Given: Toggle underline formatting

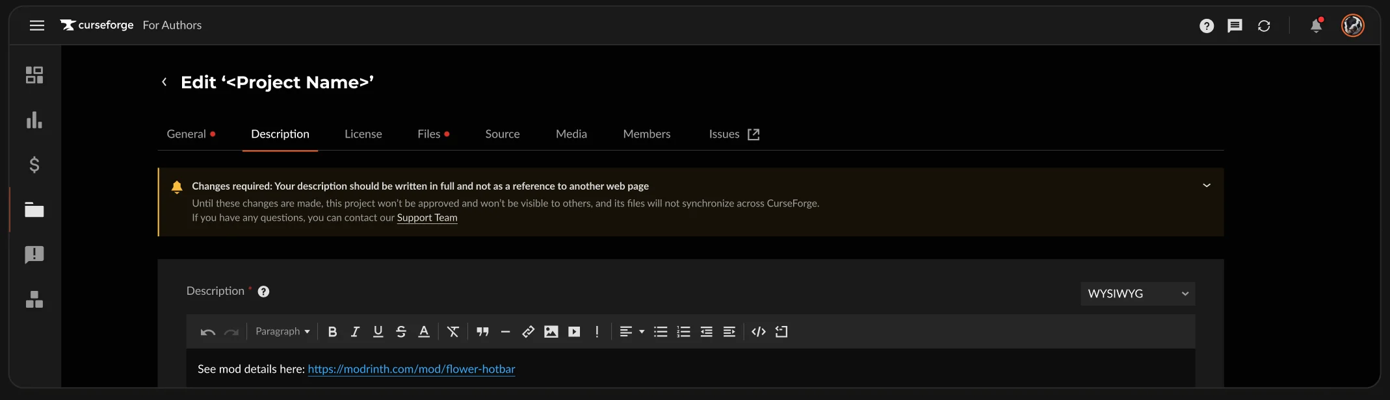Looking at the screenshot, I should coord(378,332).
